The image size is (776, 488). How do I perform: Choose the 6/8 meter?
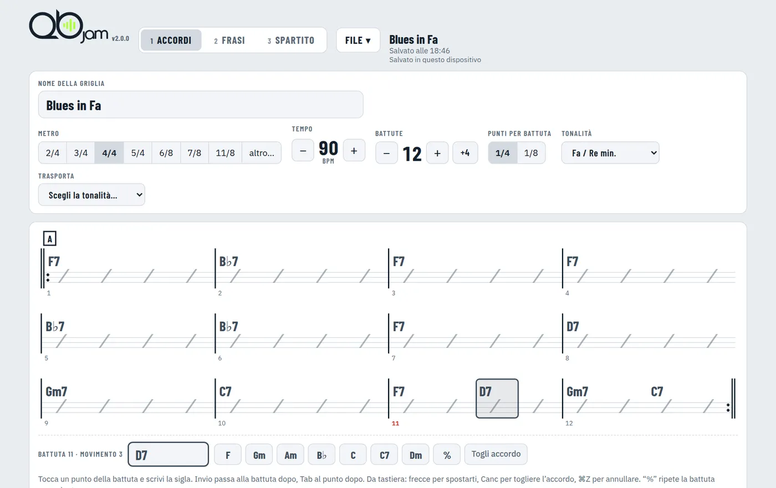[x=166, y=153]
